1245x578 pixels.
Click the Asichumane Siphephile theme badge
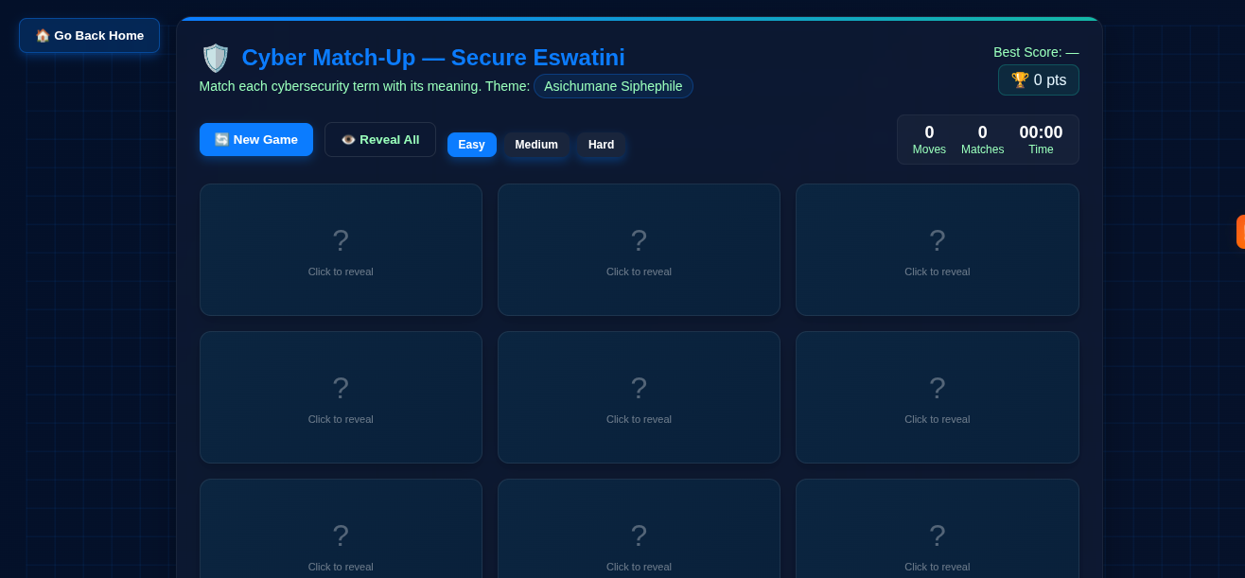613,86
